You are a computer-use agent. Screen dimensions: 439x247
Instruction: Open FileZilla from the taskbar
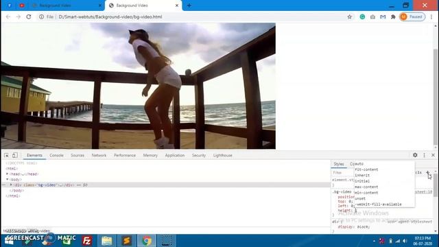coord(87,241)
